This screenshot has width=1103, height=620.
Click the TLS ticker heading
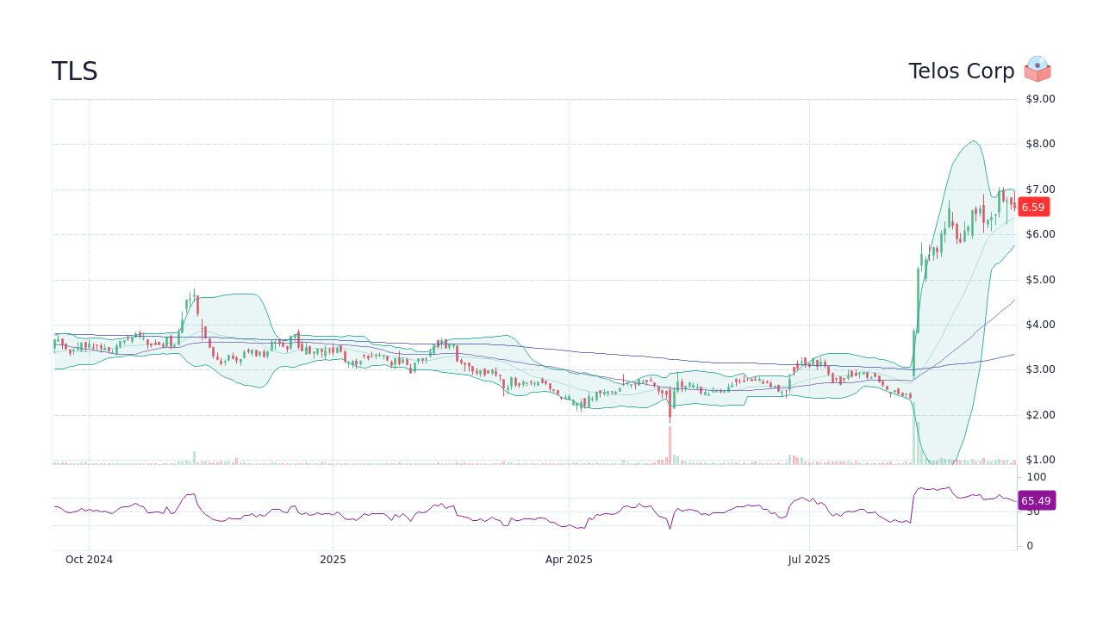coord(74,71)
